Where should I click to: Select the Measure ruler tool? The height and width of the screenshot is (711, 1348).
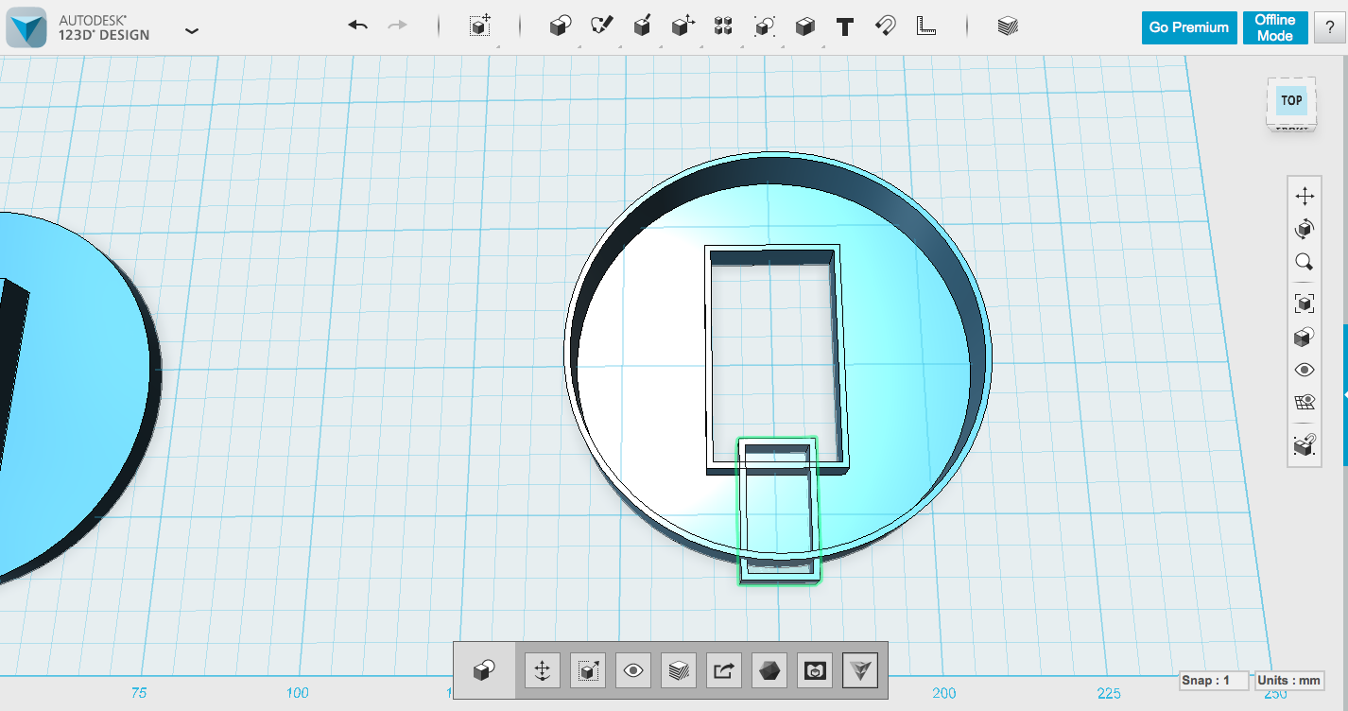(925, 26)
